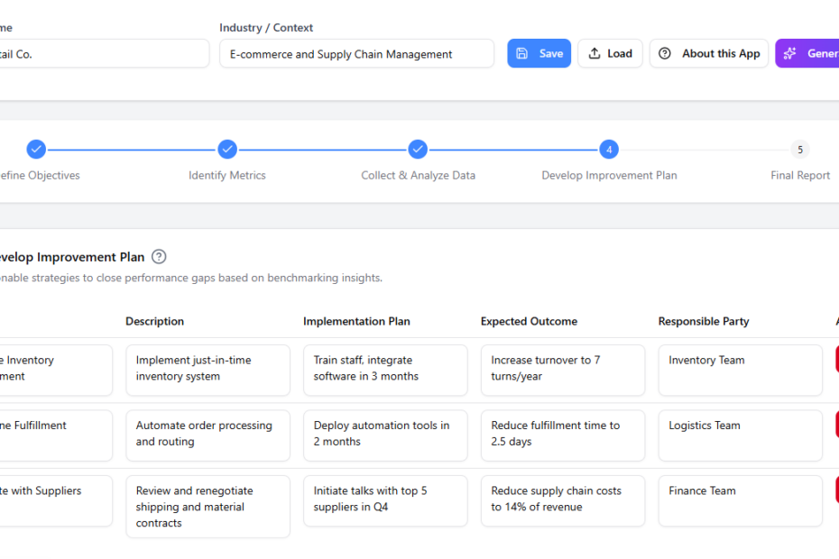Click the floppy disk icon on Save button
This screenshot has height=559, width=839.
tap(523, 53)
